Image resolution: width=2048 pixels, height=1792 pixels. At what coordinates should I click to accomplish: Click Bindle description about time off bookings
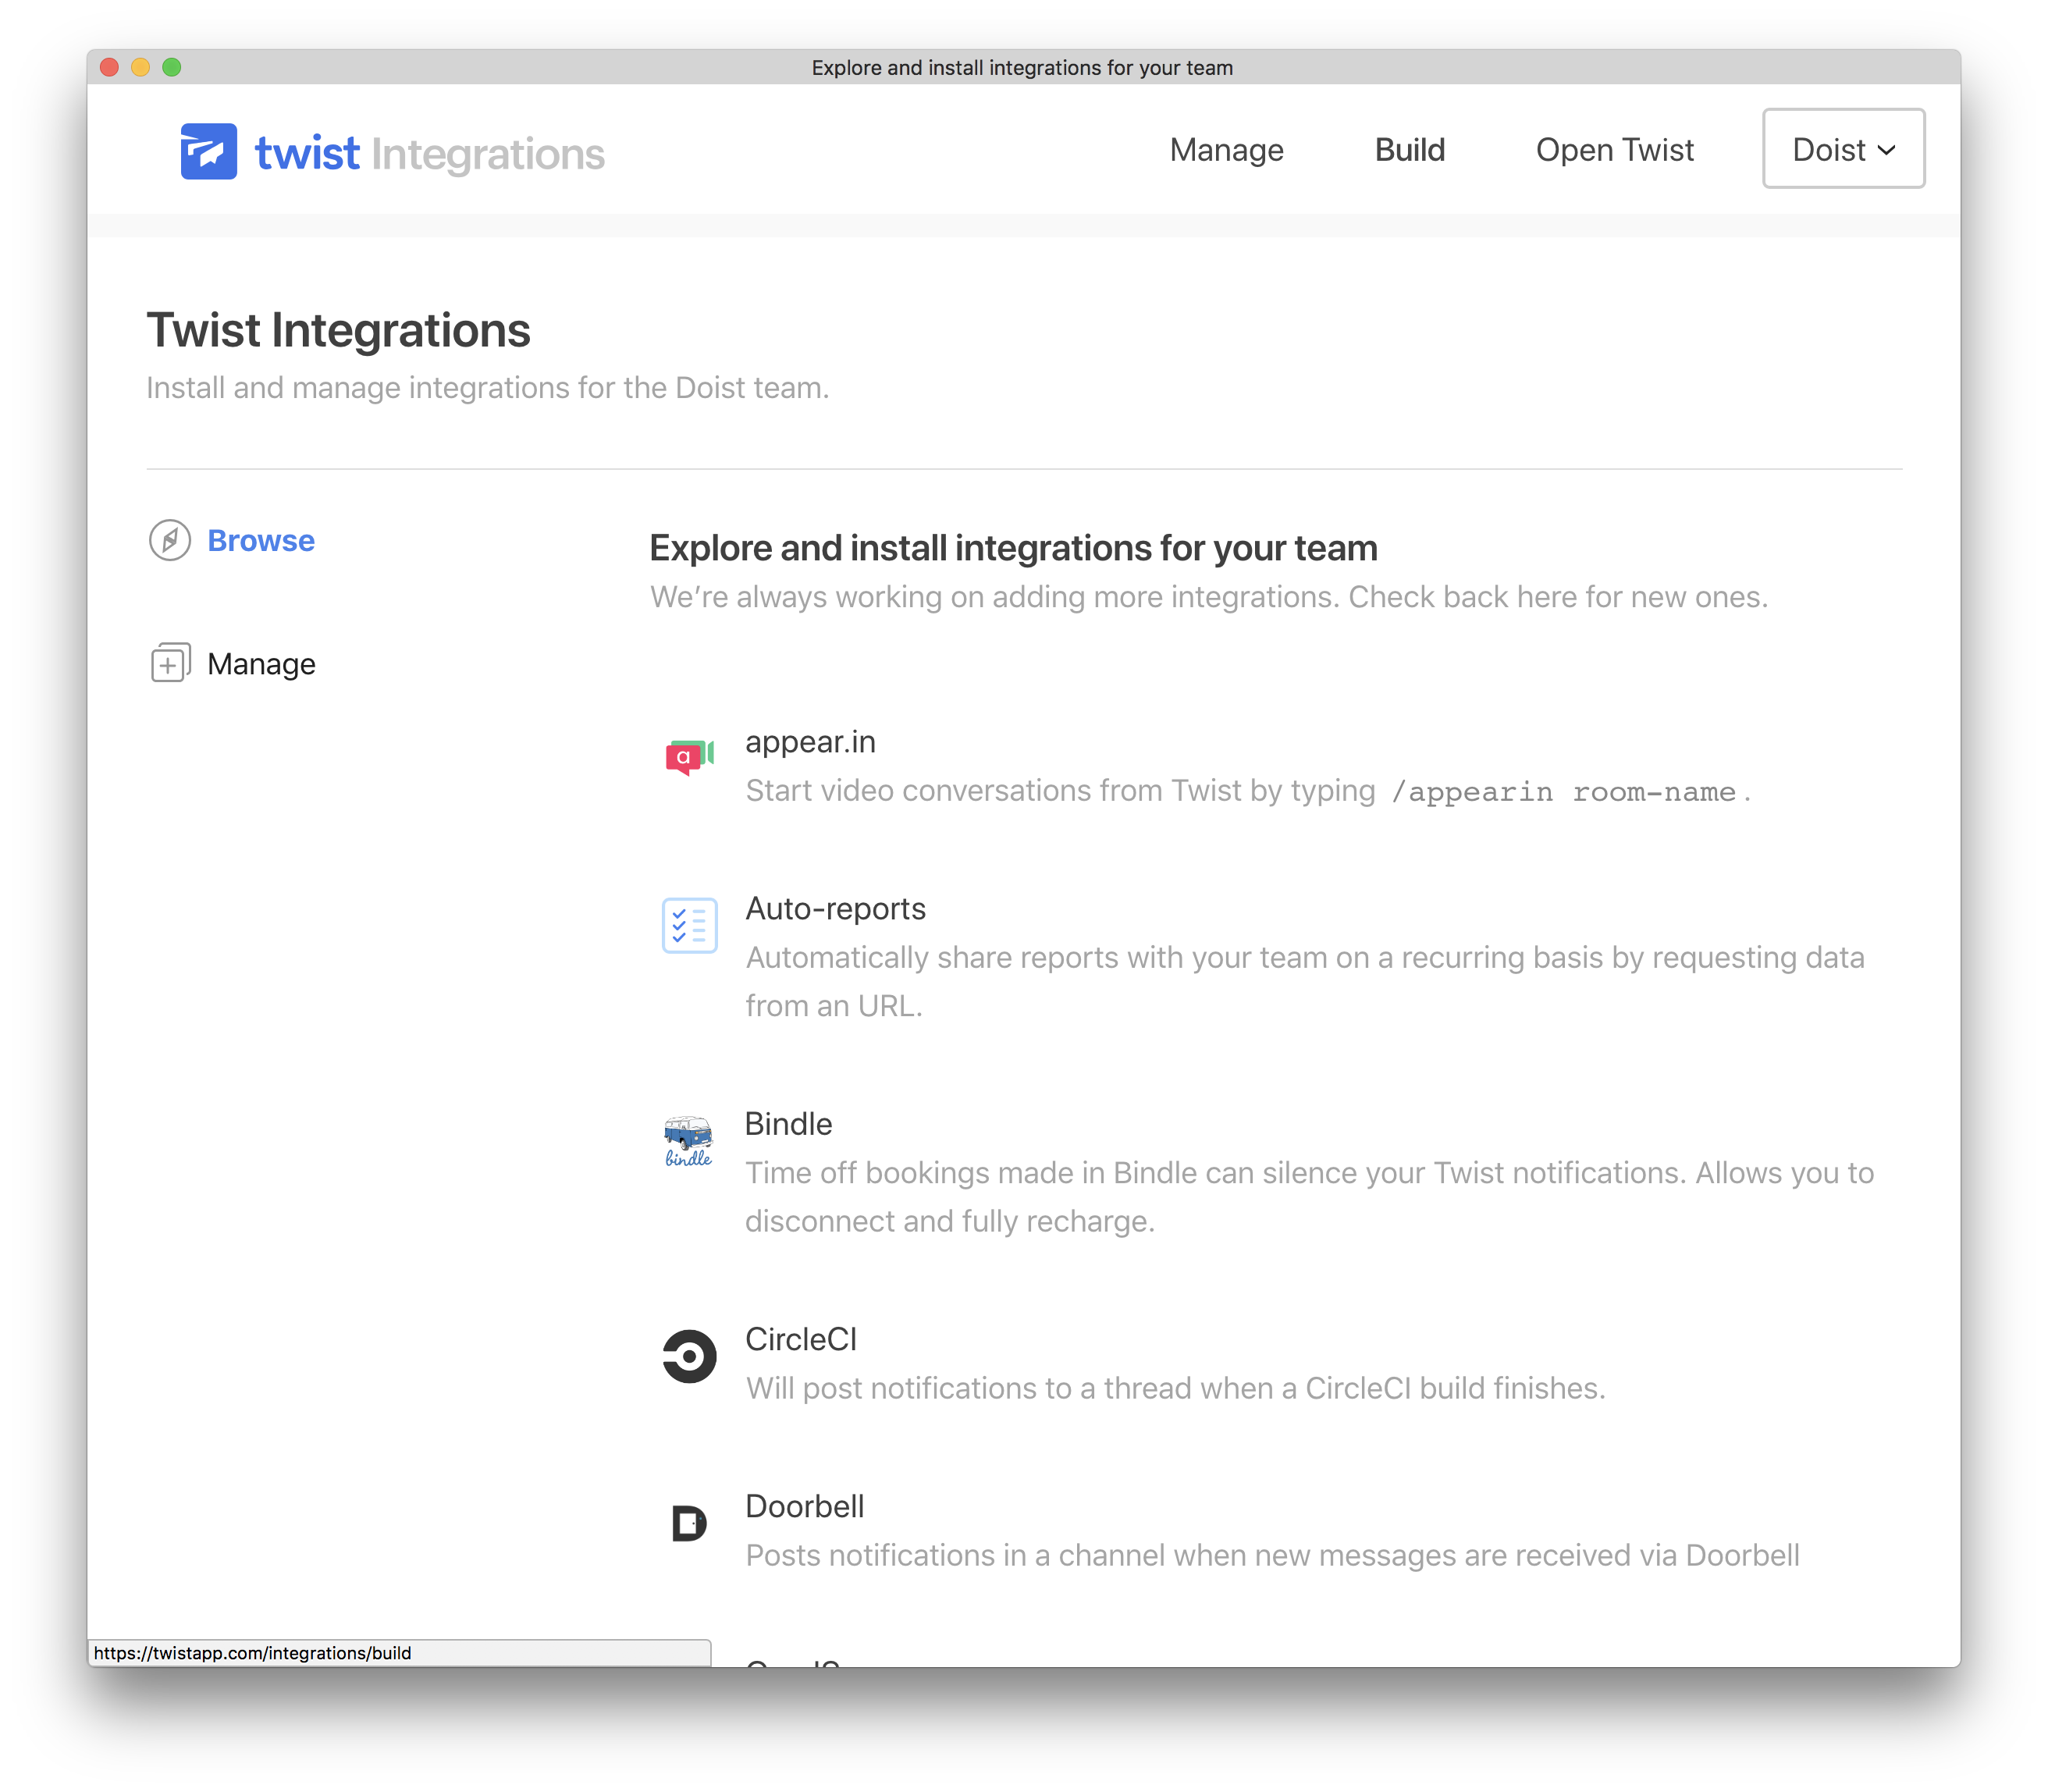tap(1309, 1197)
